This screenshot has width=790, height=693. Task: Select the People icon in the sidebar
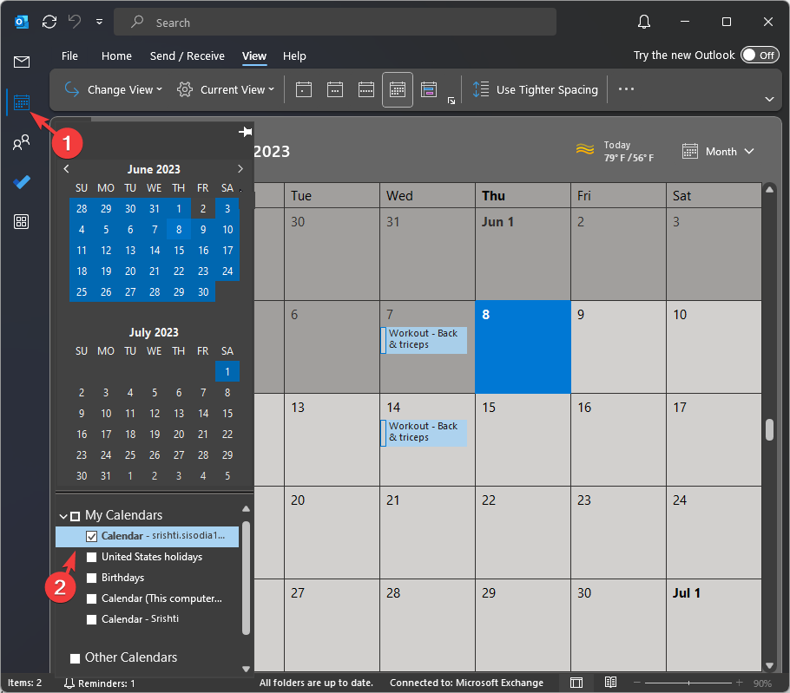22,142
